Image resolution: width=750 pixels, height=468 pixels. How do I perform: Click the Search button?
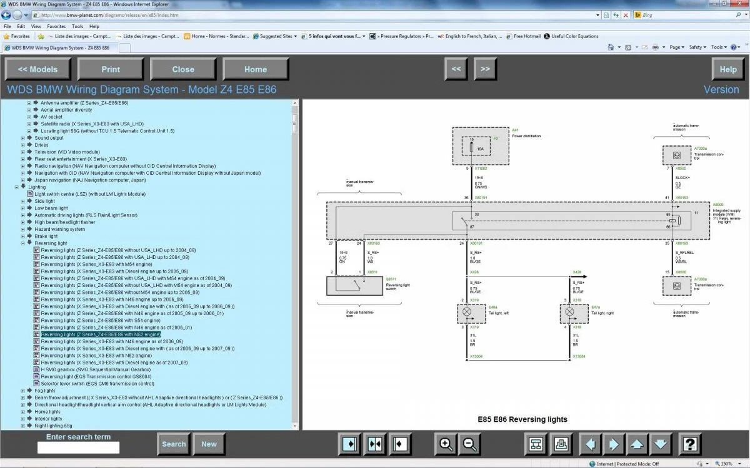[174, 444]
